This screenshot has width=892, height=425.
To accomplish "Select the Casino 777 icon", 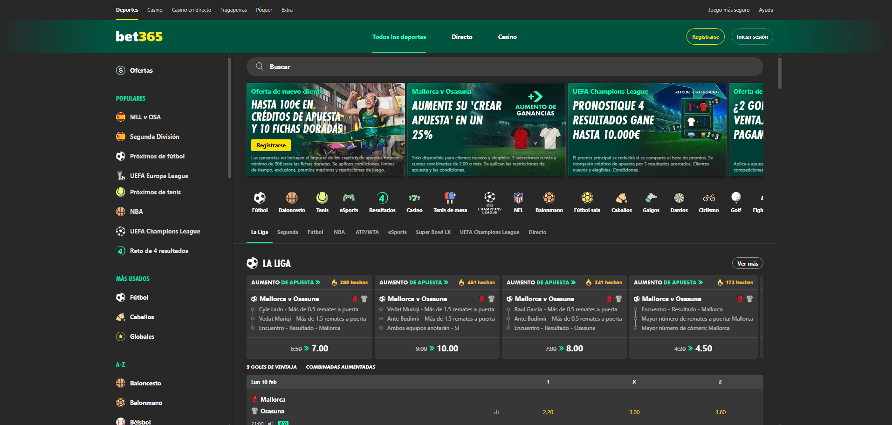I will click(x=414, y=198).
